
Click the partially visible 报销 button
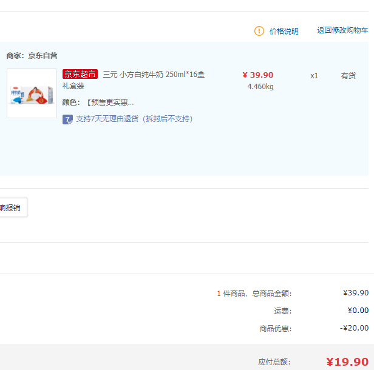13,207
